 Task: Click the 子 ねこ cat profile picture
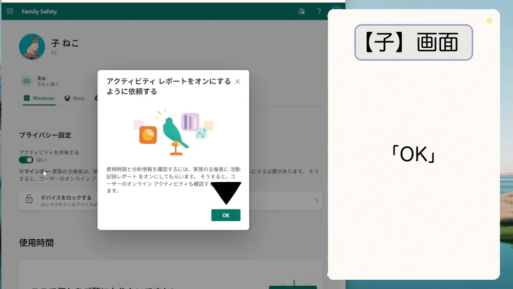[x=32, y=47]
